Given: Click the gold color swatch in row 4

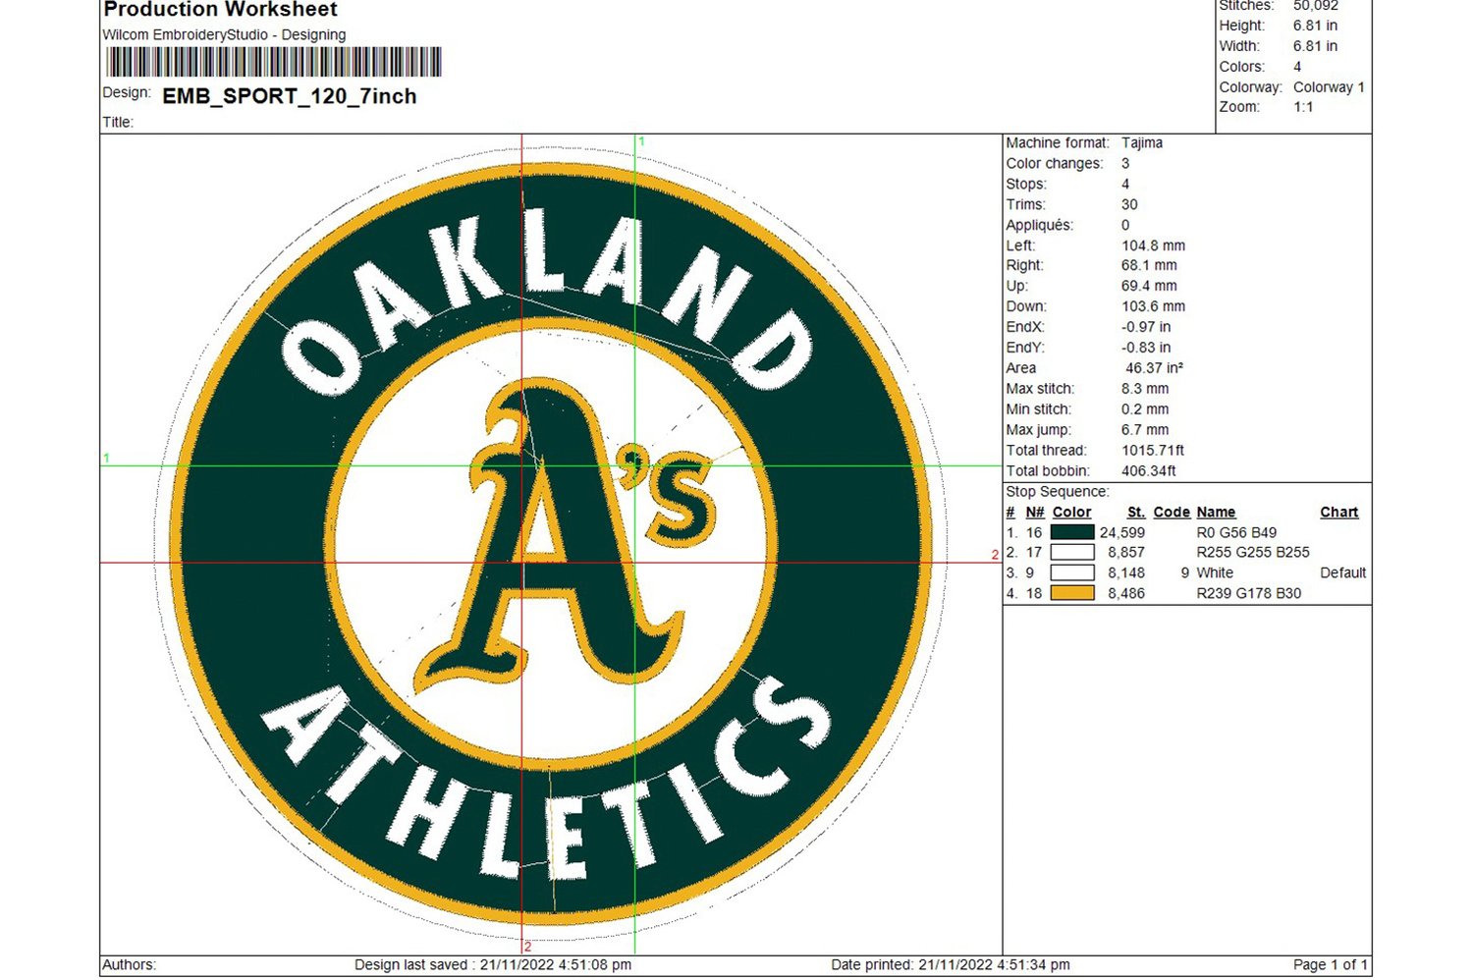Looking at the screenshot, I should click(1072, 593).
